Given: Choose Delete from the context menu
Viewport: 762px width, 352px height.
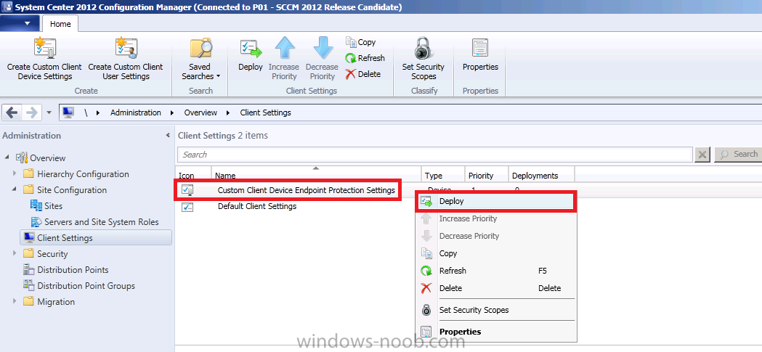Looking at the screenshot, I should click(495, 288).
